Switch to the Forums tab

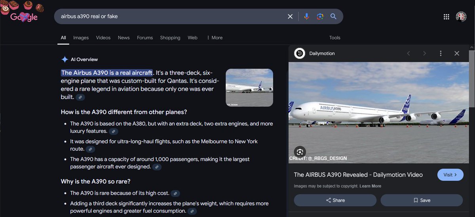pos(145,38)
